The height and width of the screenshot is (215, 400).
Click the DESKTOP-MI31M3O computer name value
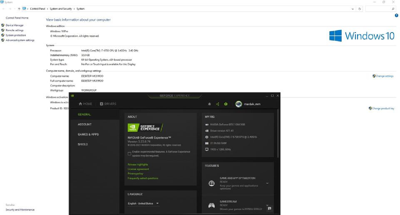point(92,76)
